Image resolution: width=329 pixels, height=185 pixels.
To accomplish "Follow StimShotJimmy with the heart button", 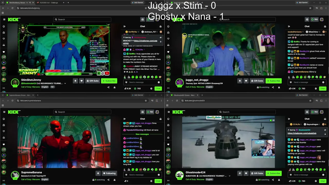I will click(81, 81).
